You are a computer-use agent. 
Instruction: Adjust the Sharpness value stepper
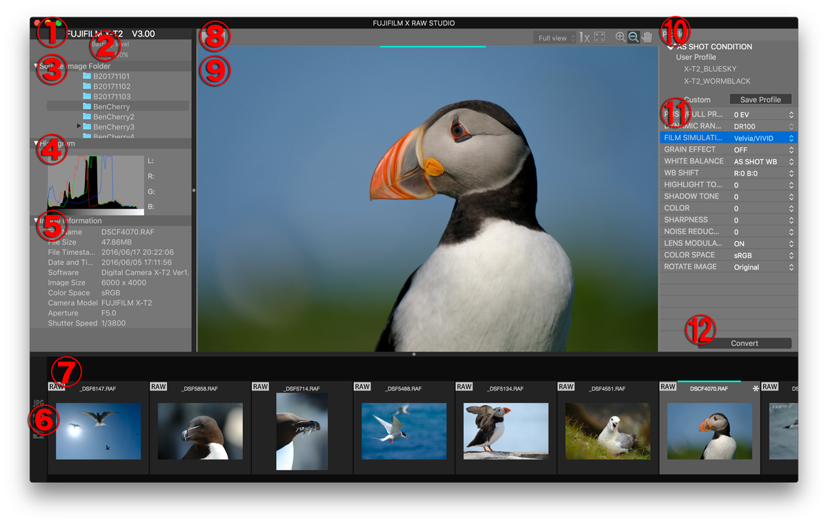791,220
